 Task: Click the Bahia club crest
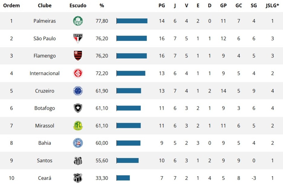78,143
